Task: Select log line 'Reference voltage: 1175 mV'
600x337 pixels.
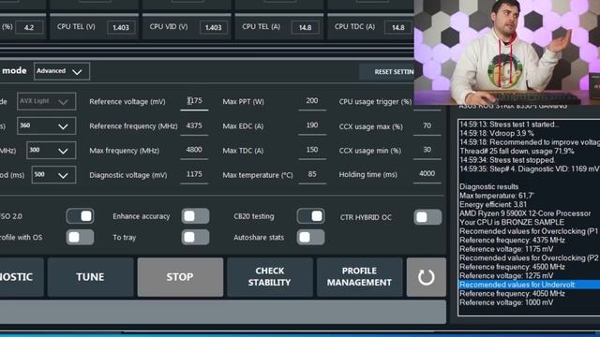Action: pyautogui.click(x=506, y=249)
